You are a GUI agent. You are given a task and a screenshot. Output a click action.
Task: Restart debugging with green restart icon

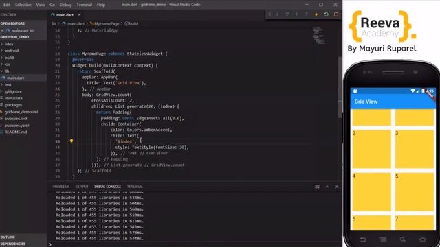click(x=326, y=14)
